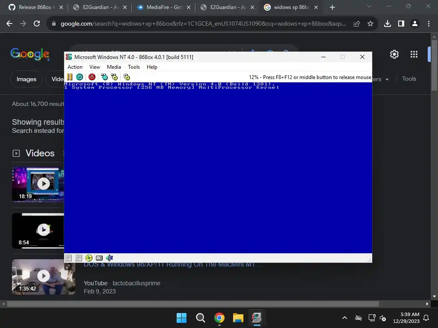Open 86Box settings gear toolbar icon

point(127,77)
